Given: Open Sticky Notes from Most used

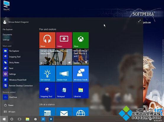Looking at the screenshot, I should (x=11, y=63).
